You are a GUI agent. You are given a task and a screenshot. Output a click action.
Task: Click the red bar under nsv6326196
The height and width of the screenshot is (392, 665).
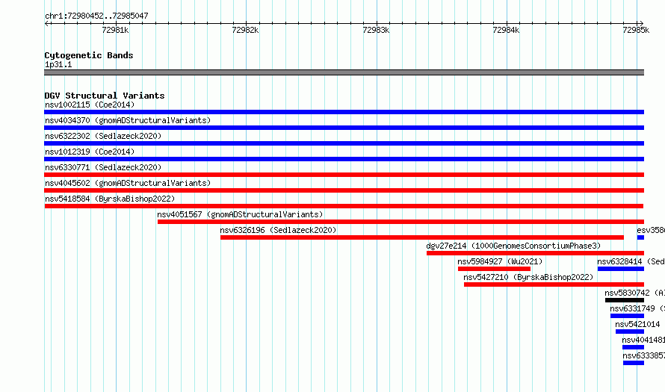click(x=422, y=237)
